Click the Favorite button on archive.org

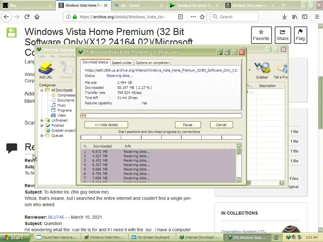click(261, 35)
